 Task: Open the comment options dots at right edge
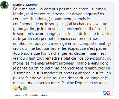click(118, 47)
